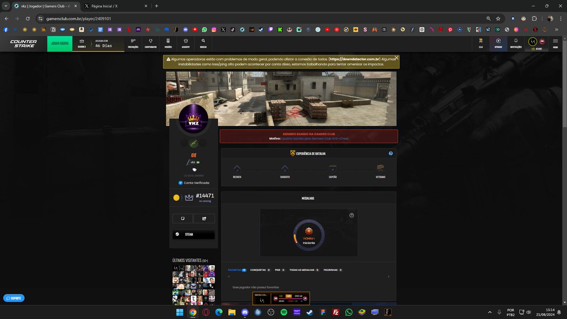Select Todas as Medalhas tab
Image resolution: width=567 pixels, height=319 pixels.
[x=304, y=270]
